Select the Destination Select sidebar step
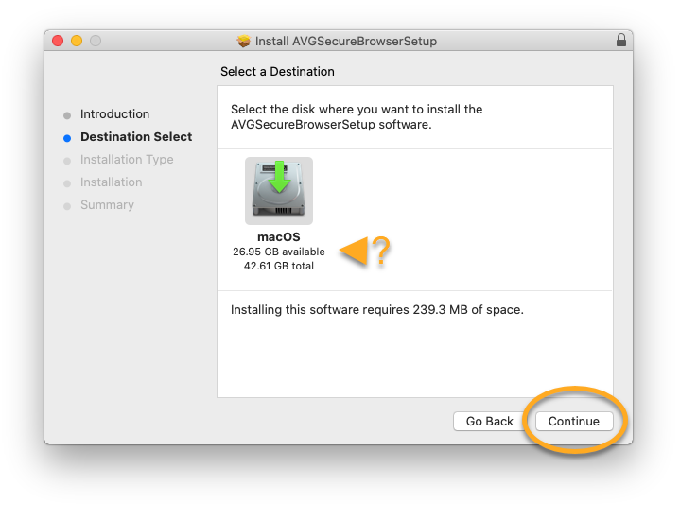 pos(136,137)
